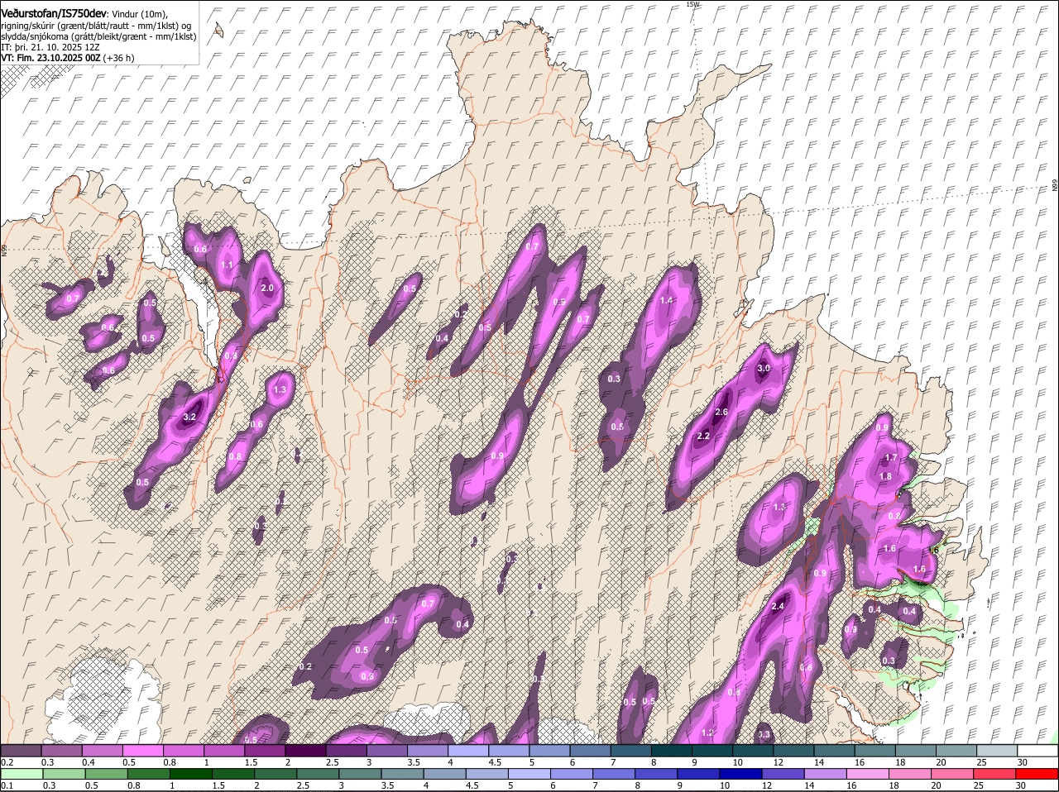Viewport: 1059px width, 792px height.
Task: Pick top legend swatch between 14 and 16
Action: 833,751
